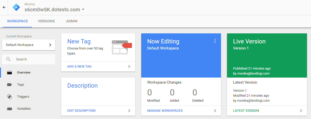311x119 pixels.
Task: Click the chevron next to Add a New Tag
Action: coord(129,67)
